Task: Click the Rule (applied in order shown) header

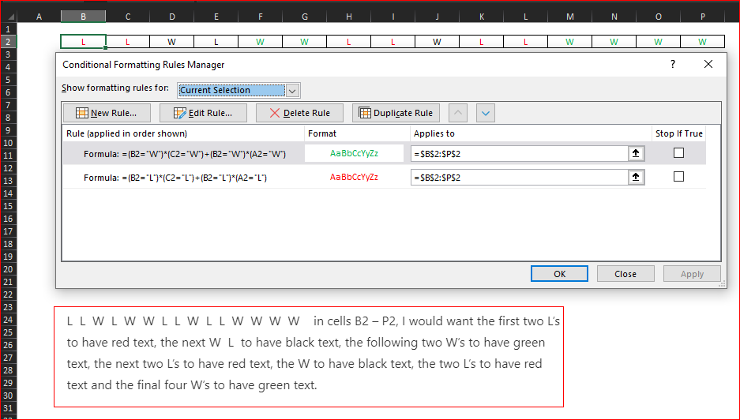Action: click(184, 133)
